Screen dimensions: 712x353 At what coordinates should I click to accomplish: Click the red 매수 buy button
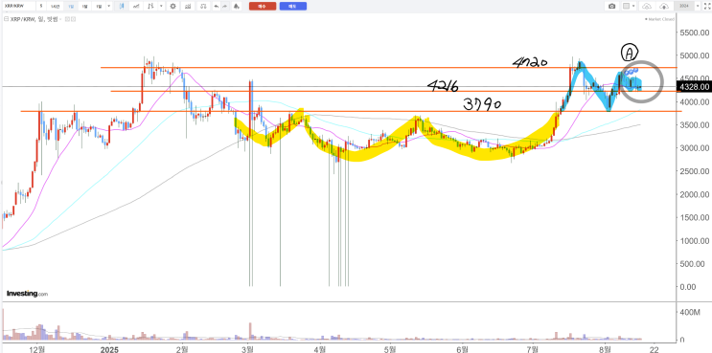point(263,6)
